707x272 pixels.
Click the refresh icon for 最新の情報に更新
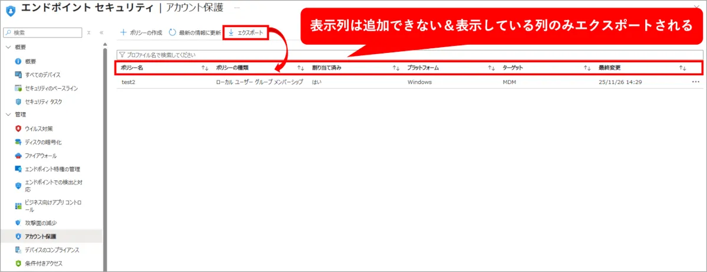tap(172, 33)
